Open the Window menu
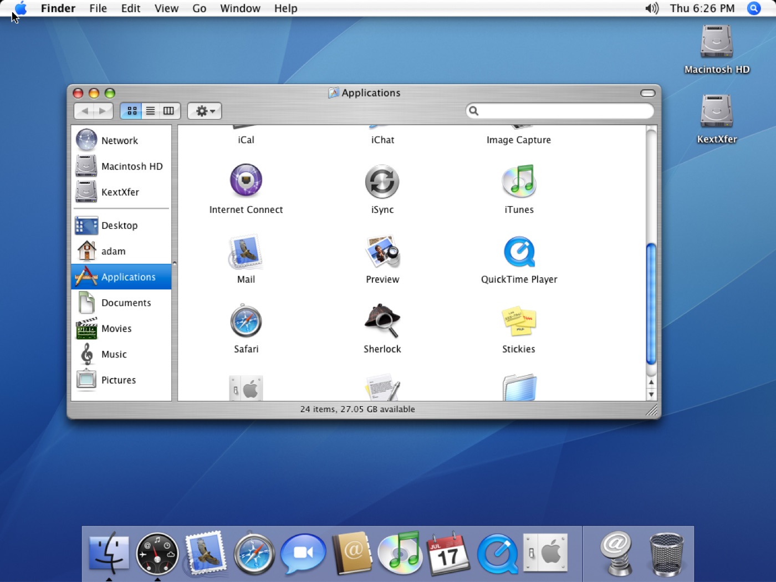Image resolution: width=776 pixels, height=582 pixels. point(240,8)
